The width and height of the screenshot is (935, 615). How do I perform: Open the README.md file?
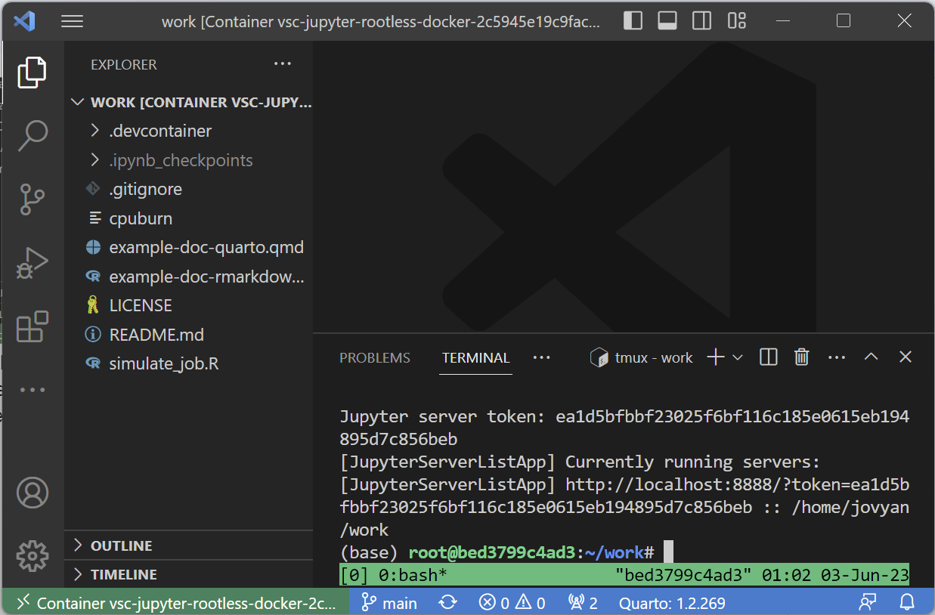(189, 335)
